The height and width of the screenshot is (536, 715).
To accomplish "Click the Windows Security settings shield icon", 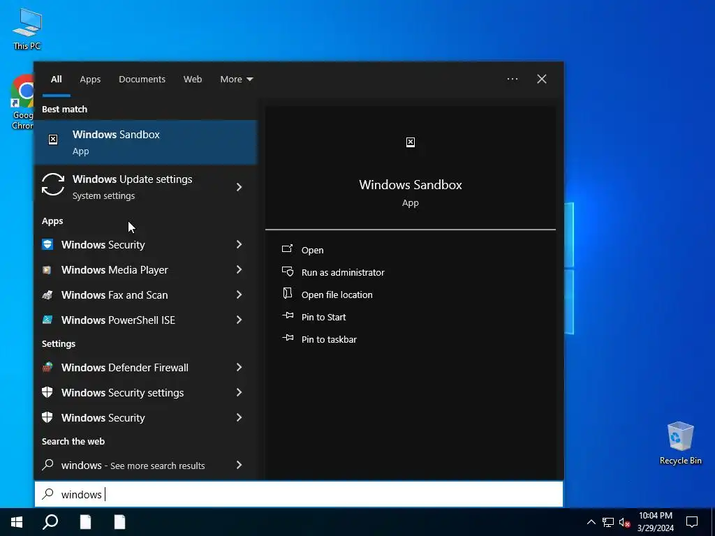I will [x=47, y=392].
